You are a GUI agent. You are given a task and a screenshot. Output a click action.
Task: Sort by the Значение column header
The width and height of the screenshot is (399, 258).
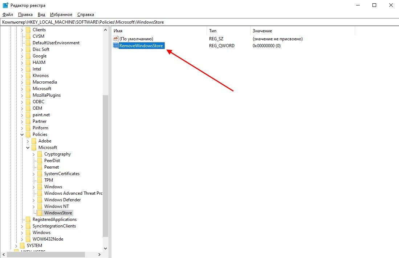302,31
